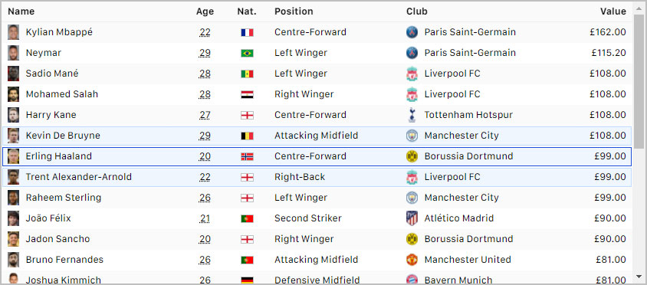Open the Borussia Dortmund link in Sancho's row

point(468,239)
